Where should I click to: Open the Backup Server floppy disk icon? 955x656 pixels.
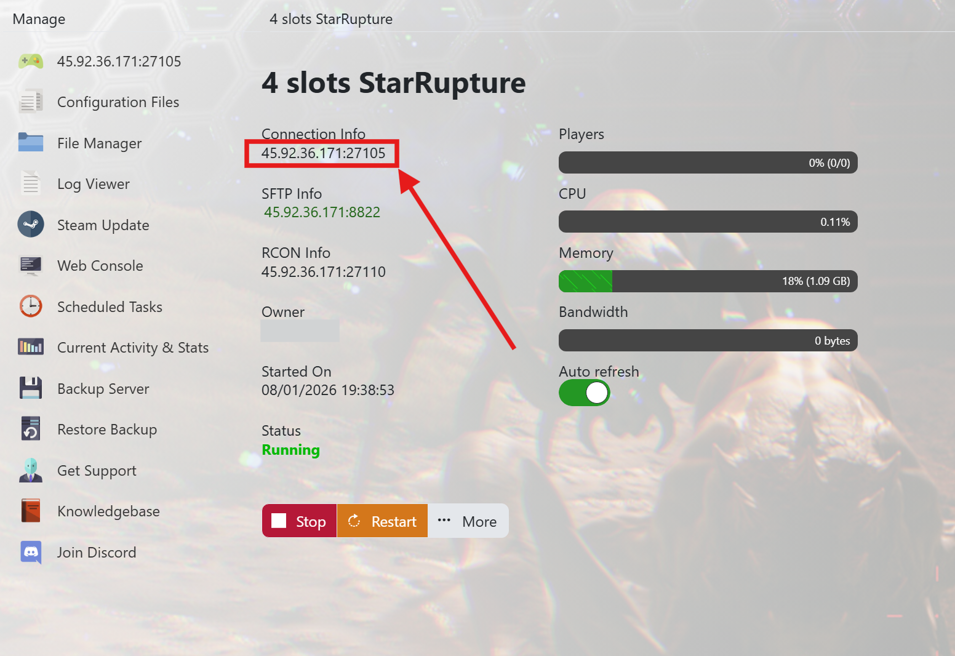[30, 388]
